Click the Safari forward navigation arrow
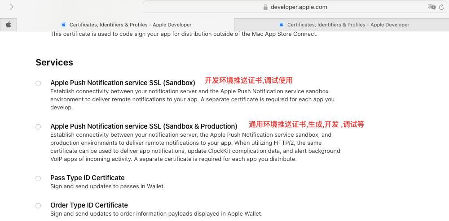 tap(12, 7)
